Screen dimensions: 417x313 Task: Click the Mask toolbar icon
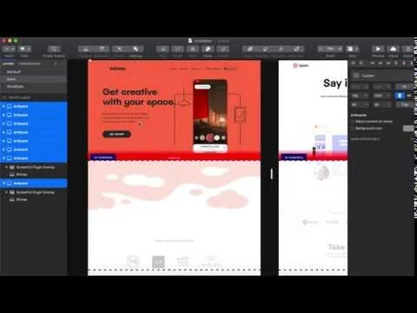coord(193,49)
